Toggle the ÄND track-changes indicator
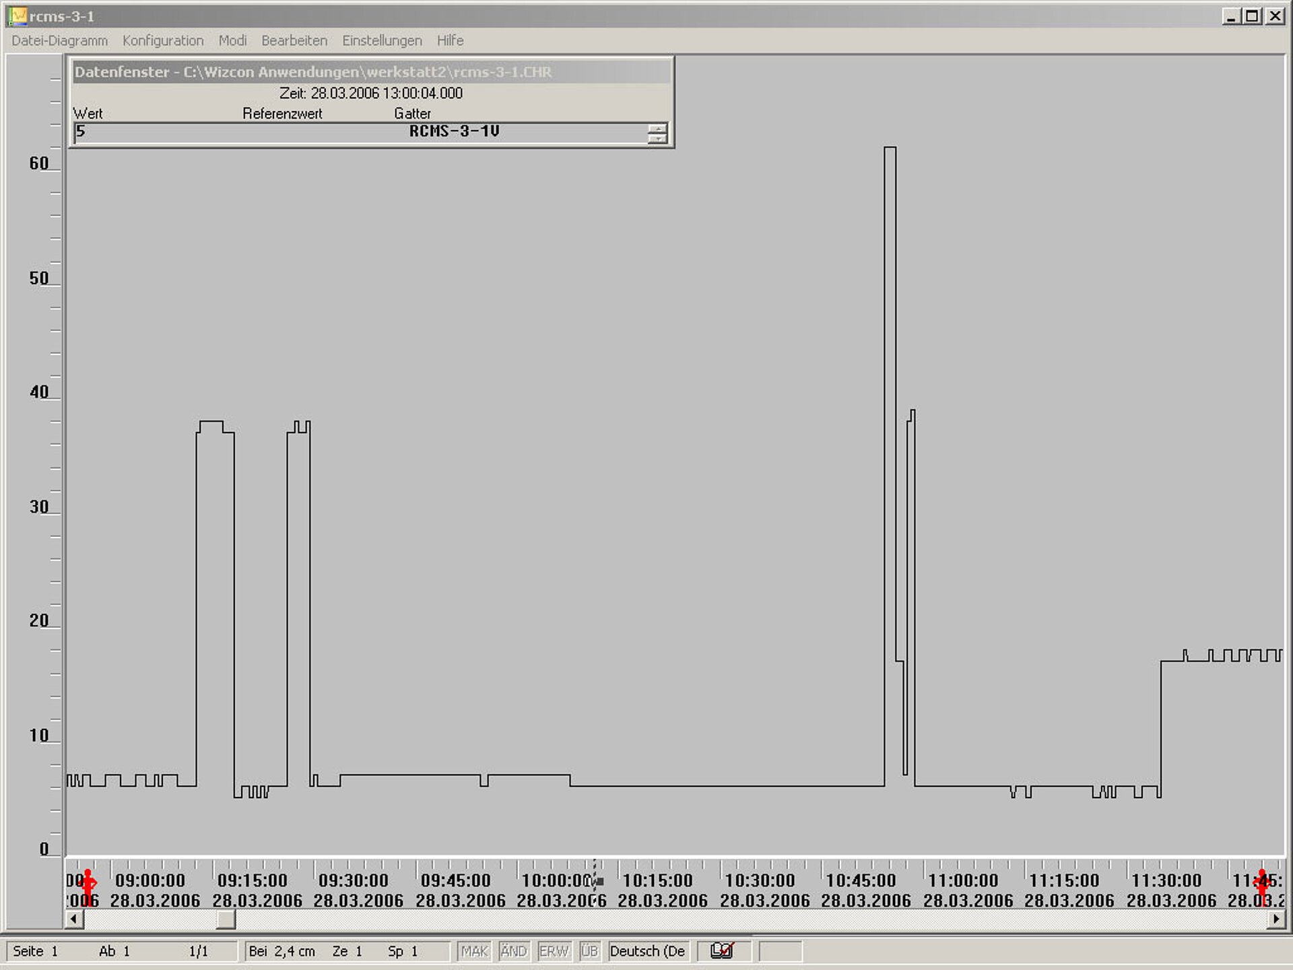Viewport: 1293px width, 970px height. point(514,951)
